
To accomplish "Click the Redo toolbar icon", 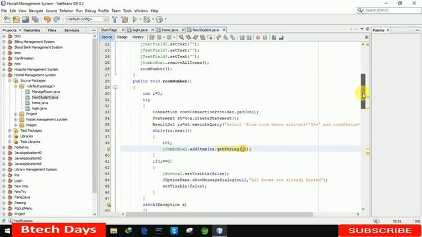I will coord(57,19).
